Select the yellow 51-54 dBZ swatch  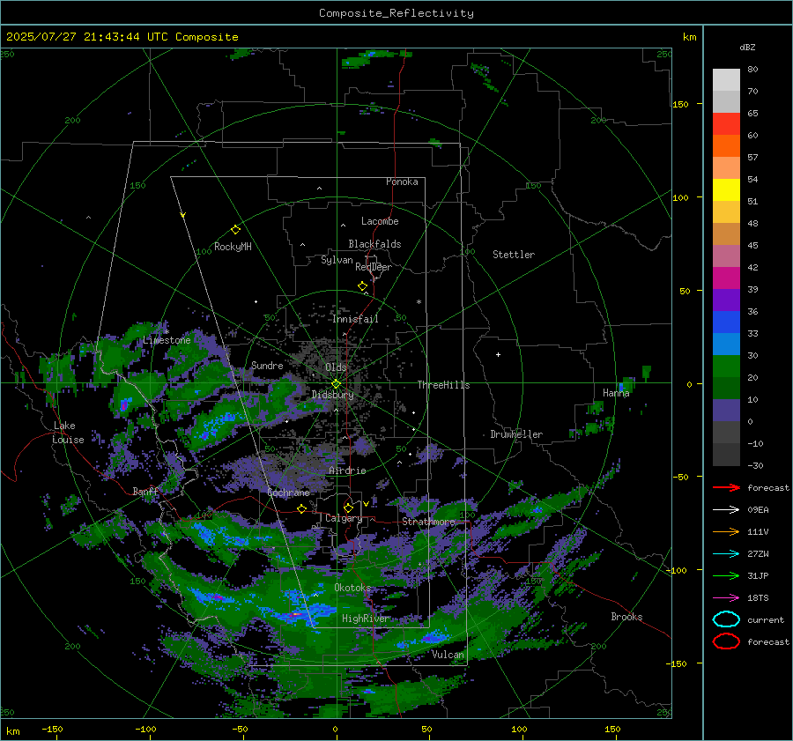[726, 189]
